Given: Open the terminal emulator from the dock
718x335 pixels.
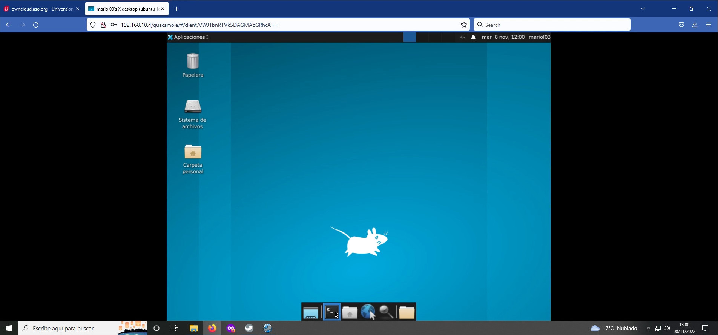Looking at the screenshot, I should pyautogui.click(x=331, y=312).
